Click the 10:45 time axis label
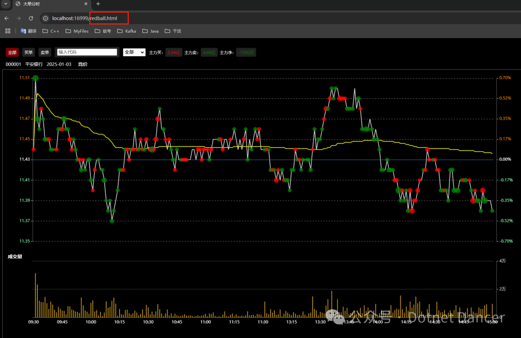 click(x=177, y=322)
